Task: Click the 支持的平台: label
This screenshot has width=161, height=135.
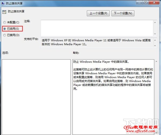Action: [31, 39]
